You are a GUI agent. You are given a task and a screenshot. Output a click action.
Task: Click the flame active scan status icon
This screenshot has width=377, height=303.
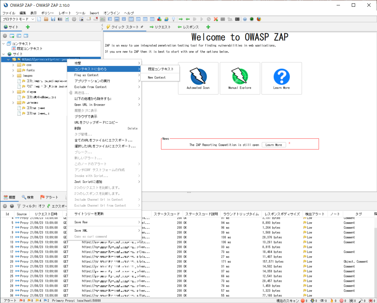(332, 301)
